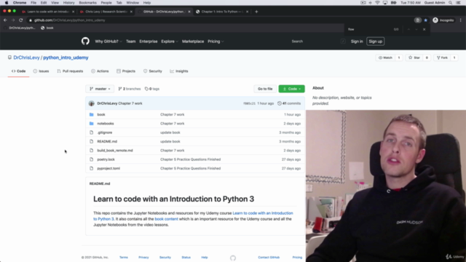Open the 41 commits link
466x262 pixels.
coord(289,103)
